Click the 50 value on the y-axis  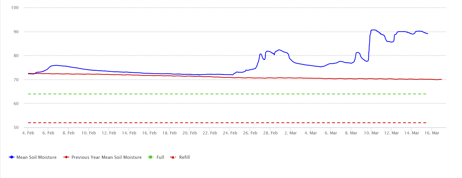(x=16, y=127)
